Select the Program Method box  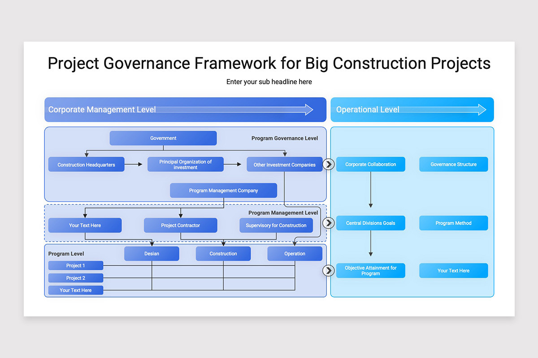(453, 223)
